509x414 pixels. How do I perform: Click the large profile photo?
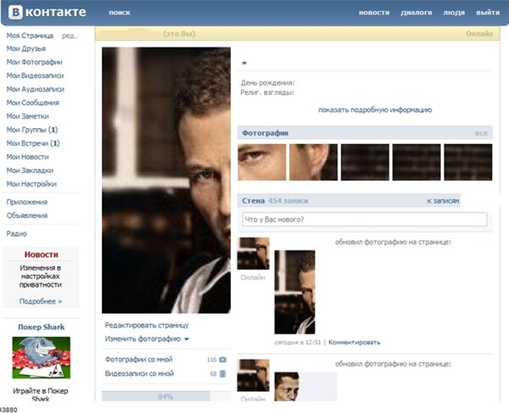[x=166, y=180]
